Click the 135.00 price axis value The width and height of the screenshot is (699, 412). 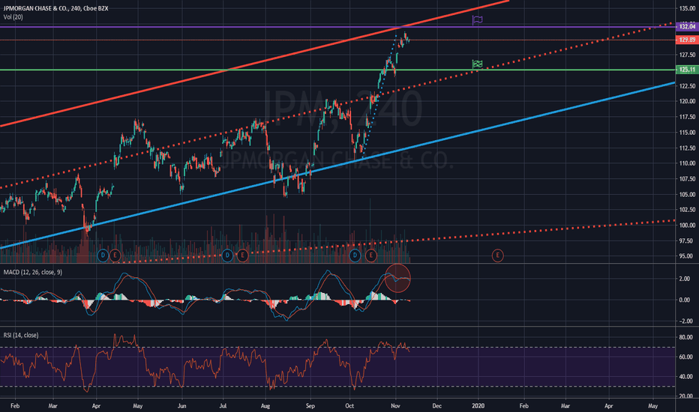pos(687,8)
